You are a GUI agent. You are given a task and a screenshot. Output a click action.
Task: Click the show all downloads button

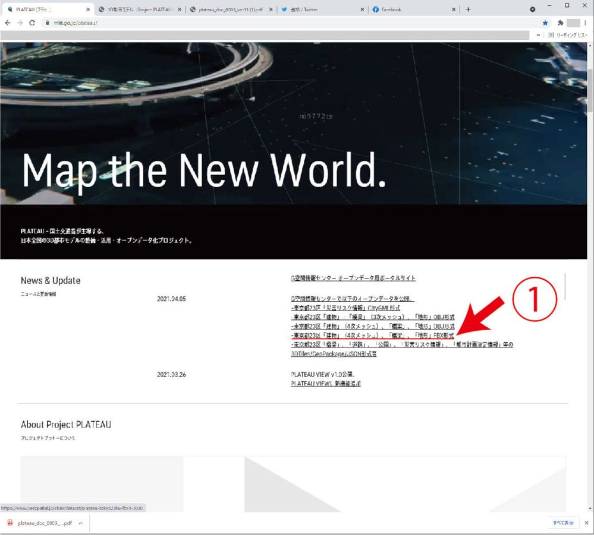pos(563,523)
